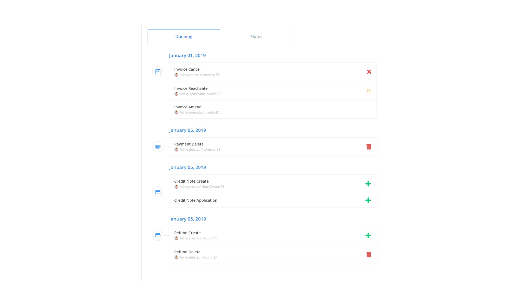
Task: Click the January 01, 2019 date heading
Action: [187, 55]
